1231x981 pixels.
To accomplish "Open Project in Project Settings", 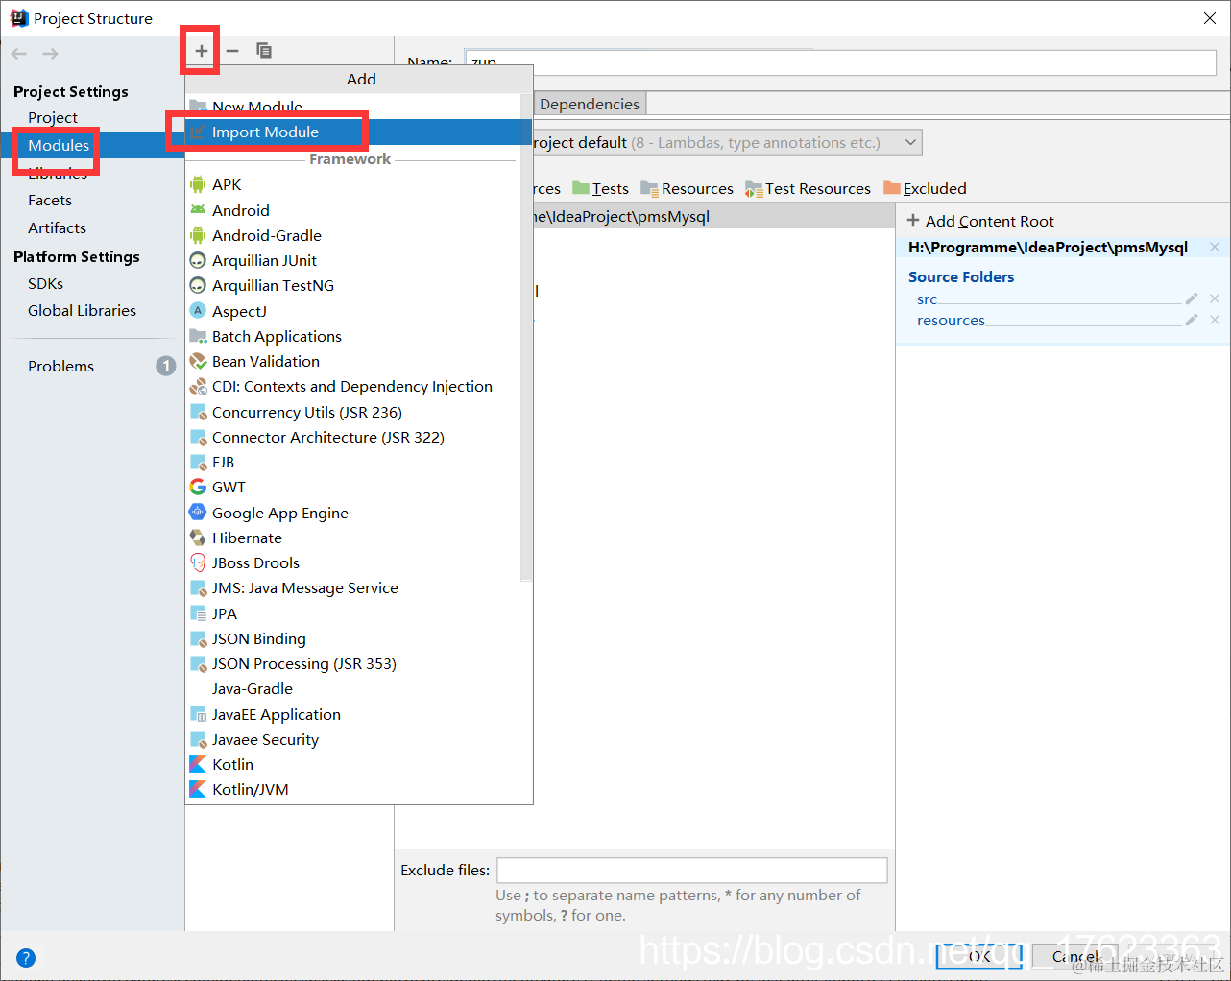I will tap(53, 117).
